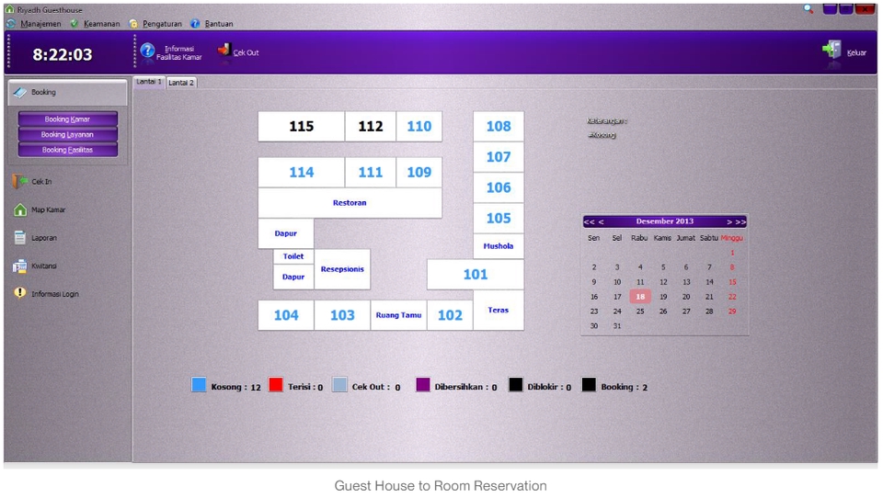This screenshot has width=883, height=498.
Task: Select date 2 in the calendar
Action: [x=594, y=267]
